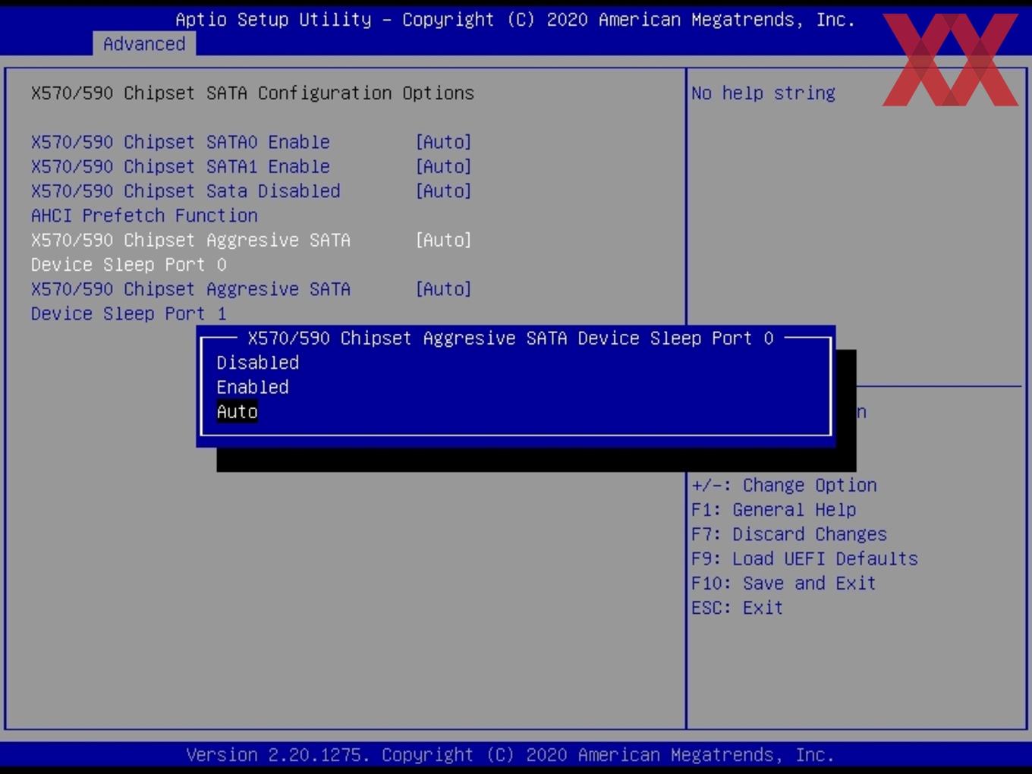The height and width of the screenshot is (774, 1032).
Task: Open the Sleep Port 1 [Auto] value
Action: 443,289
